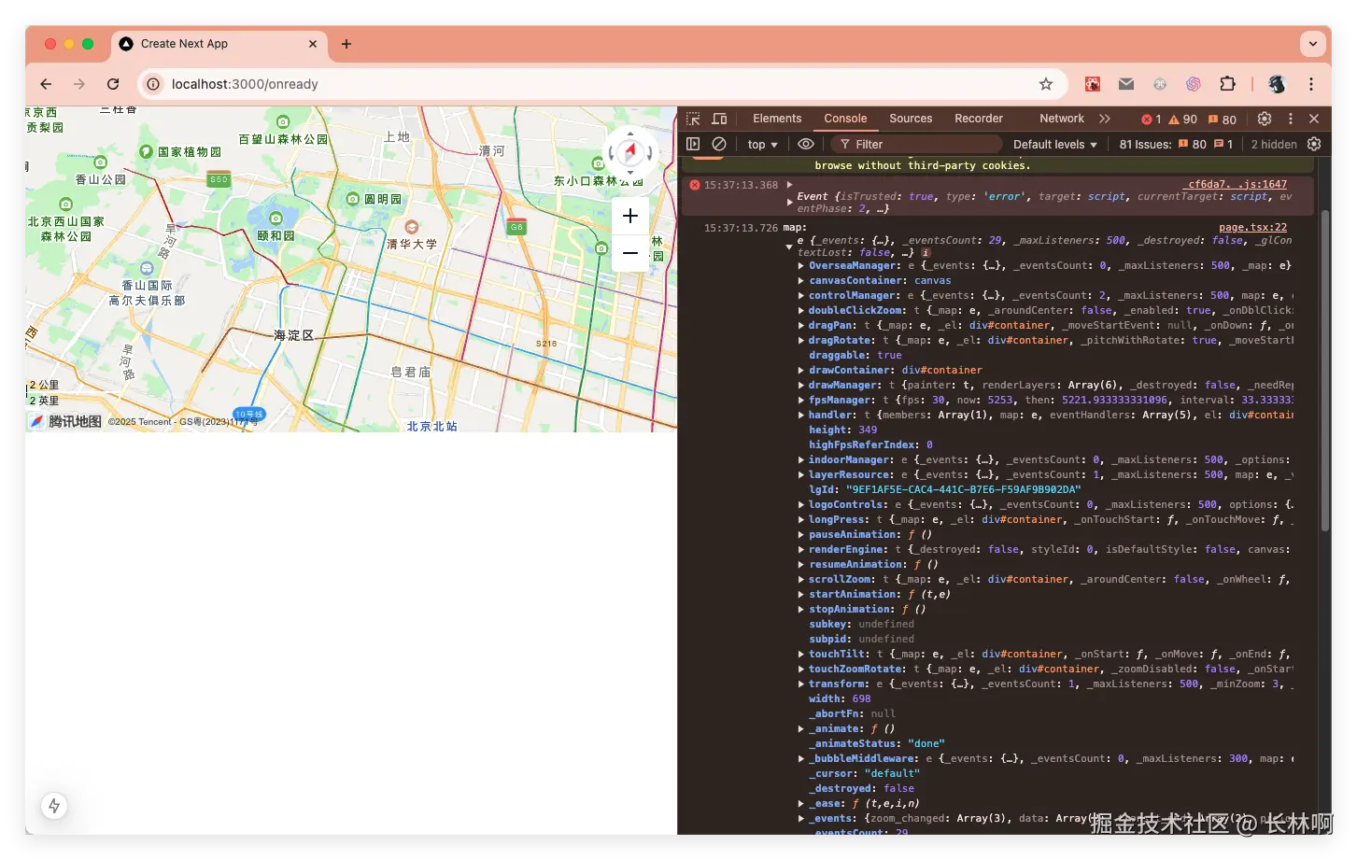The image size is (1357, 860).
Task: Toggle the console sidebar
Action: pyautogui.click(x=693, y=144)
